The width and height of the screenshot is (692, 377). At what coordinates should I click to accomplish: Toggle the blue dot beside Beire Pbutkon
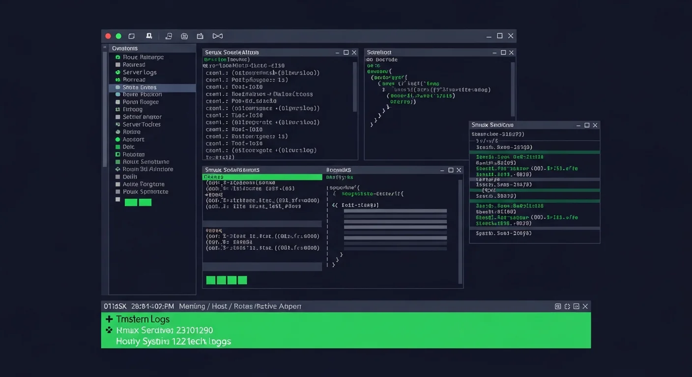117,94
